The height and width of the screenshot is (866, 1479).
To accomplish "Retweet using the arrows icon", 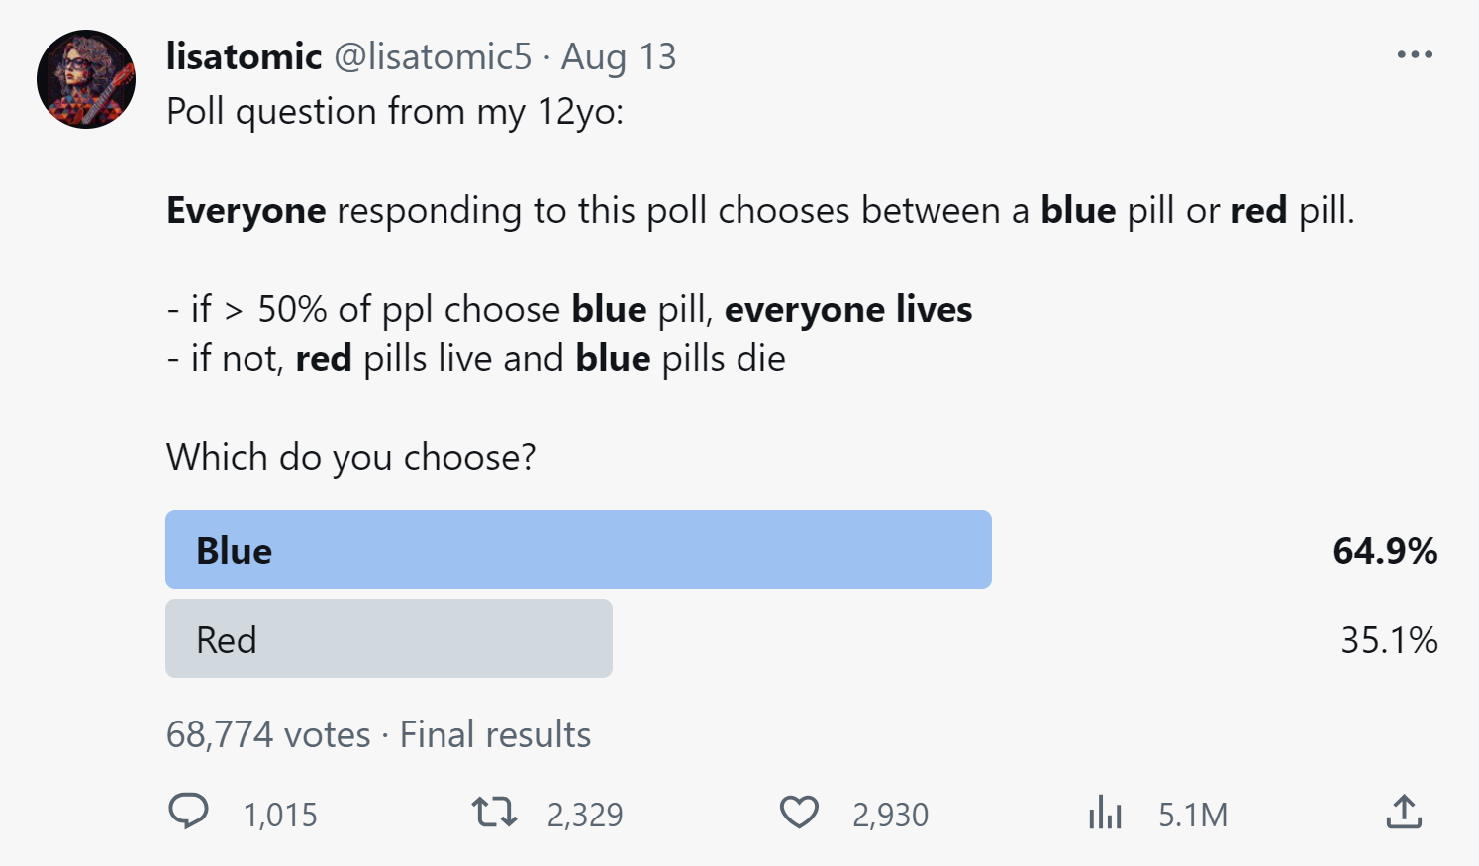I will [x=494, y=813].
